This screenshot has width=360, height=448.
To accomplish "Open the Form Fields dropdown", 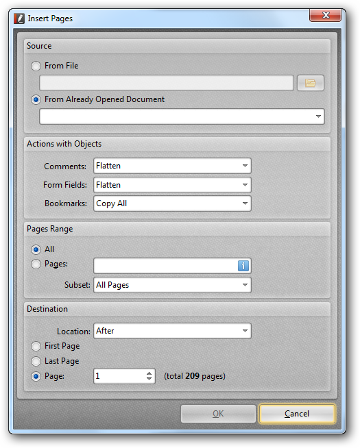I will pyautogui.click(x=172, y=185).
